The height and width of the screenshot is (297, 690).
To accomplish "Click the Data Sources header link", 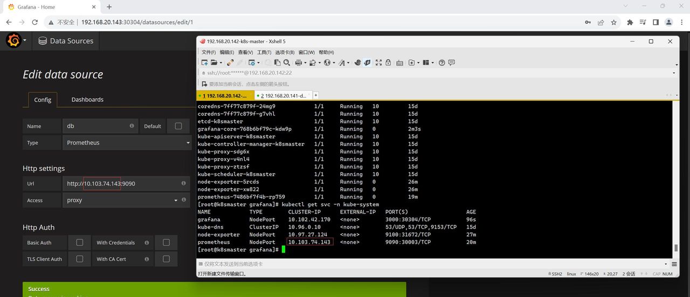I will click(66, 41).
